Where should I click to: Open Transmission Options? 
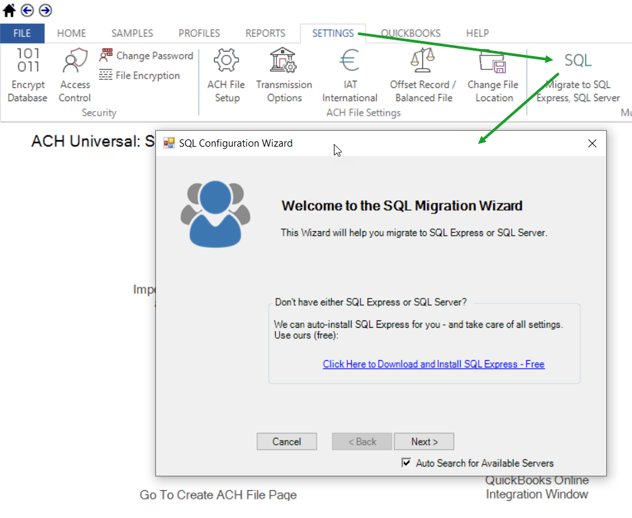point(284,75)
